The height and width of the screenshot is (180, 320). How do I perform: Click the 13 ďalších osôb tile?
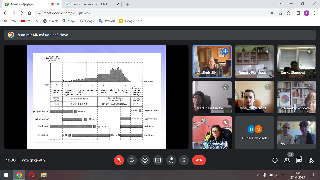(254, 133)
